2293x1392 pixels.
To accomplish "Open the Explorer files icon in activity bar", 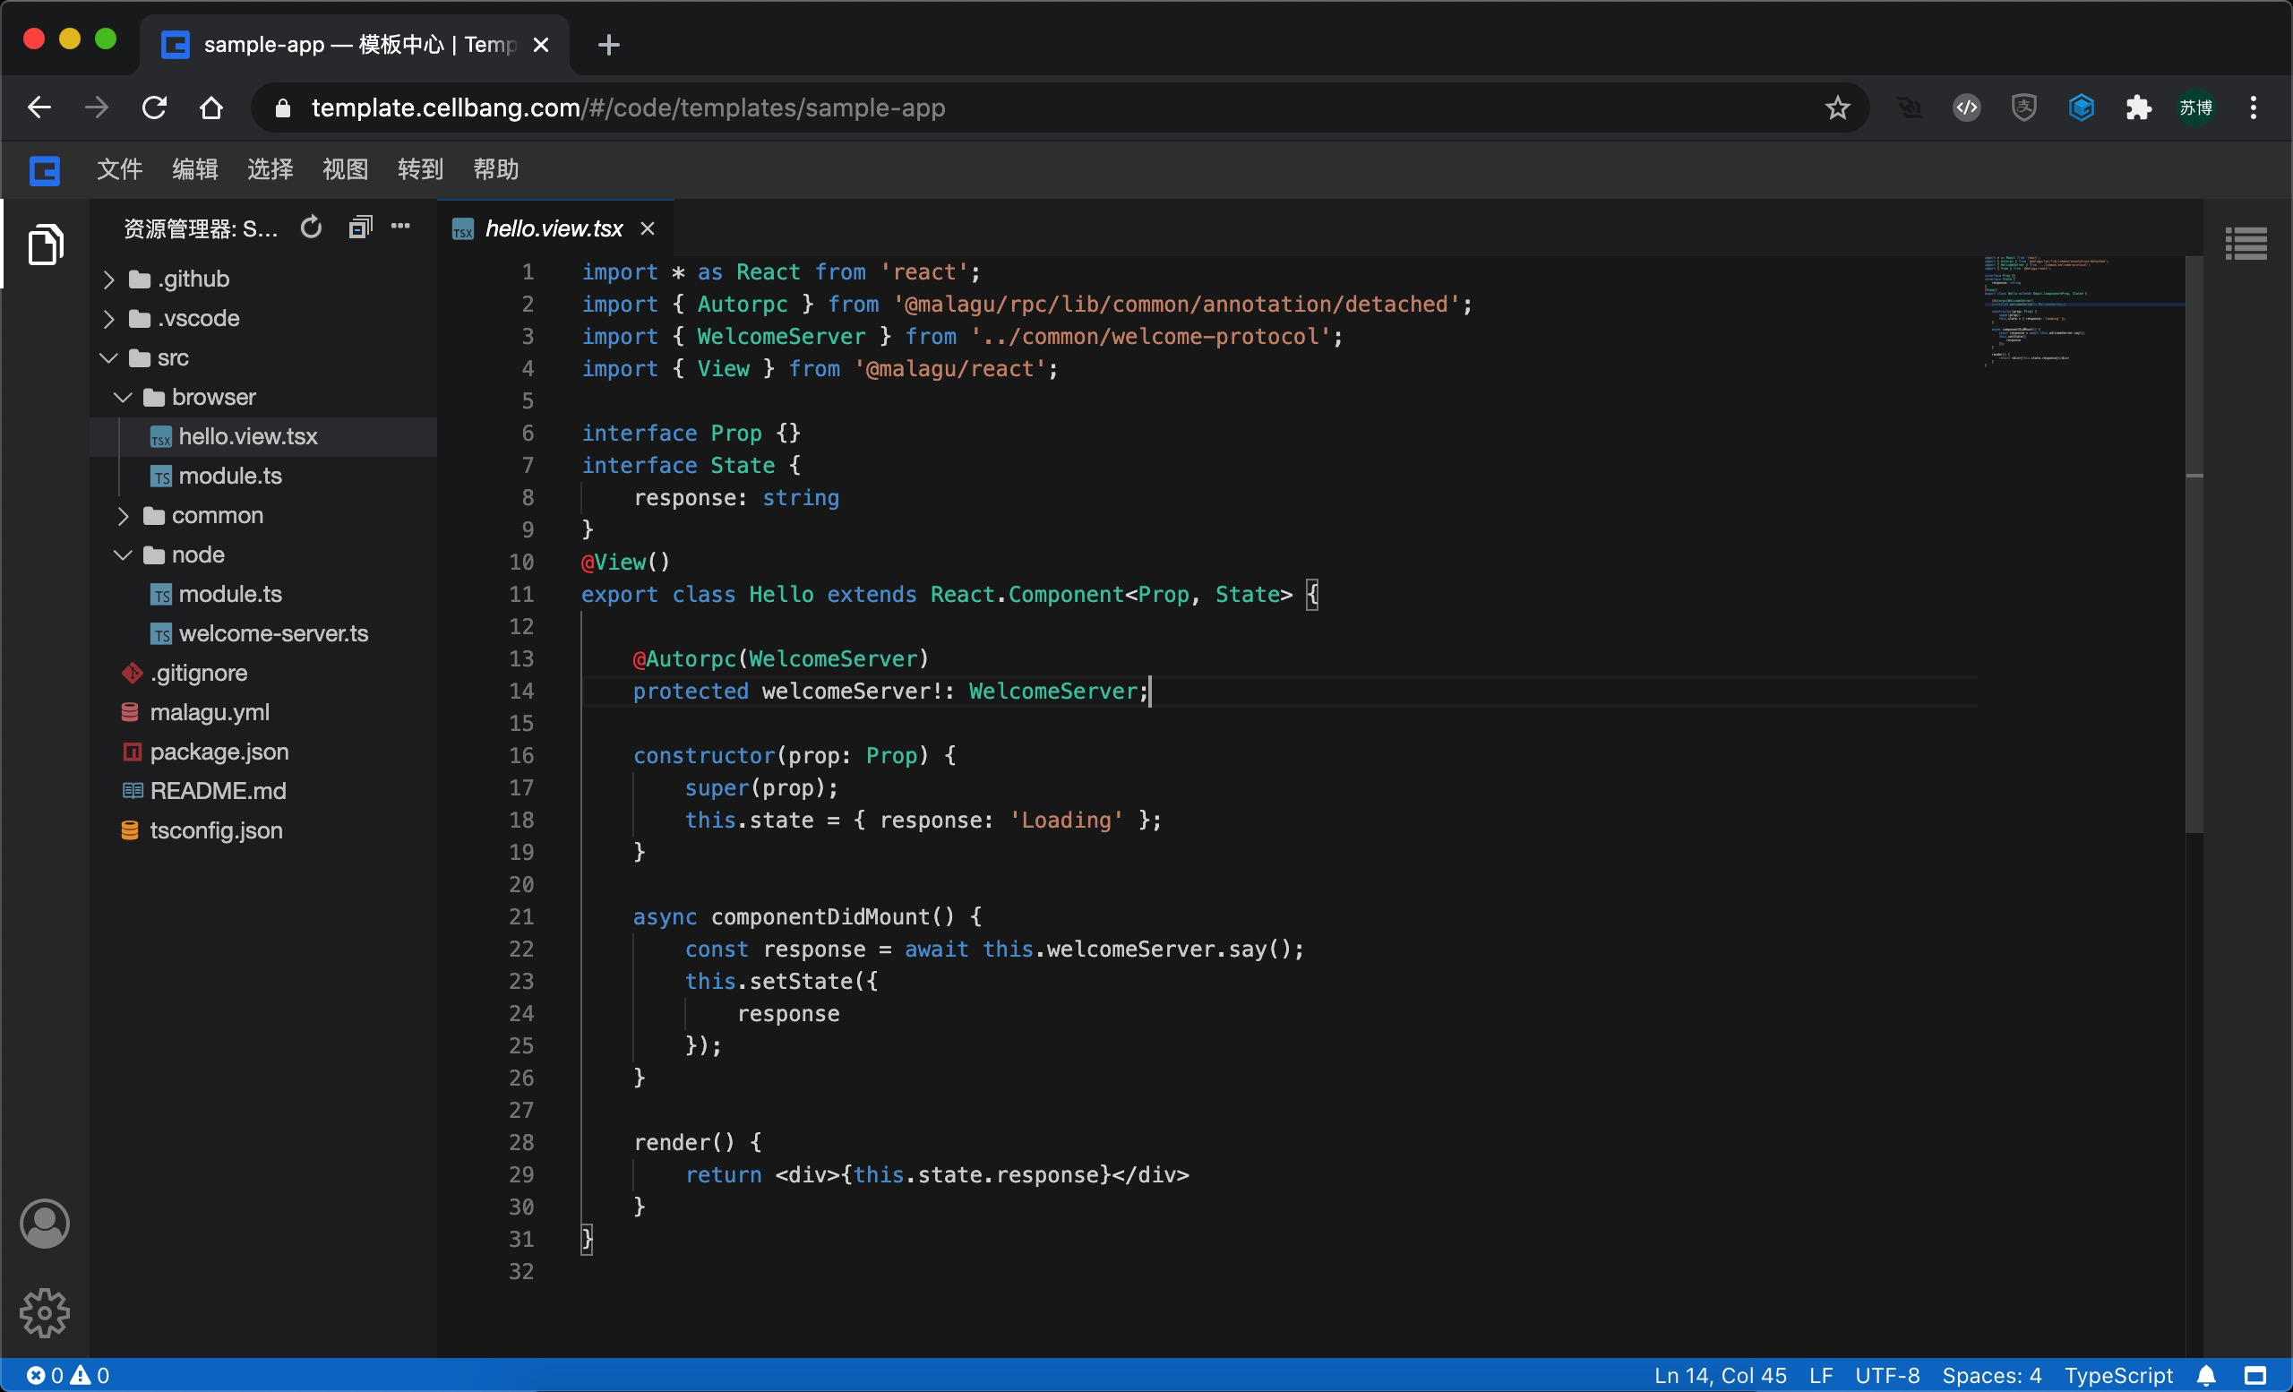I will (x=45, y=245).
